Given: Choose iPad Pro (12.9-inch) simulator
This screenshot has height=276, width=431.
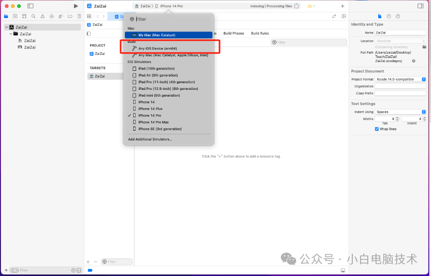Looking at the screenshot, I should [168, 88].
